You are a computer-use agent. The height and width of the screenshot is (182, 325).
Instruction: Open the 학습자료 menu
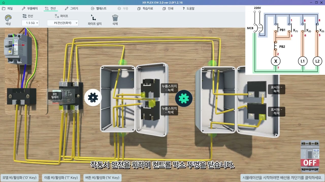click(145, 8)
